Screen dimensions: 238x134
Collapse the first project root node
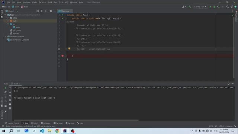click(x=5, y=15)
